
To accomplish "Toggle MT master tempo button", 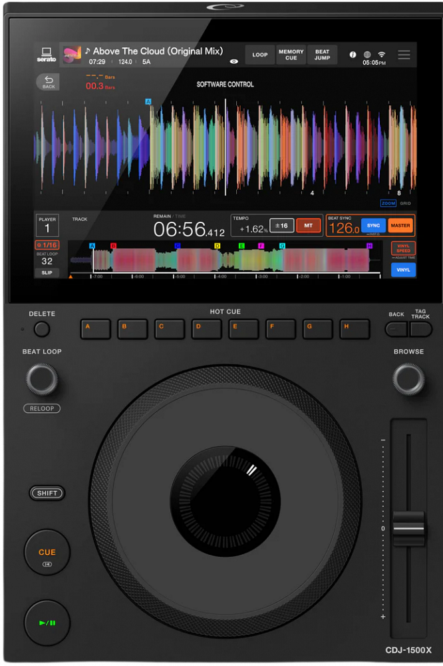I will (x=308, y=226).
